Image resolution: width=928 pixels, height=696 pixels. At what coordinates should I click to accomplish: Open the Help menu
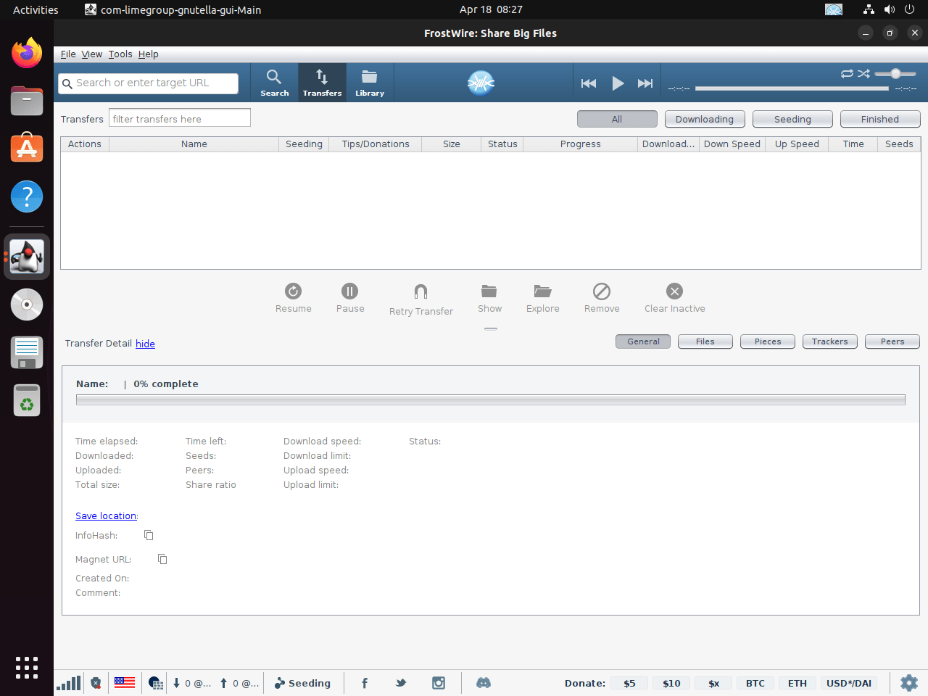tap(148, 54)
